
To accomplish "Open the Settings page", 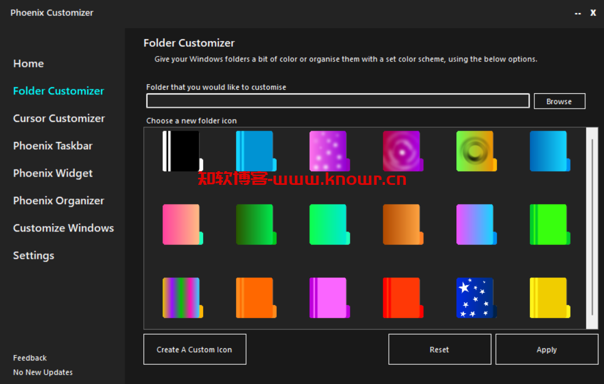I will tap(33, 256).
